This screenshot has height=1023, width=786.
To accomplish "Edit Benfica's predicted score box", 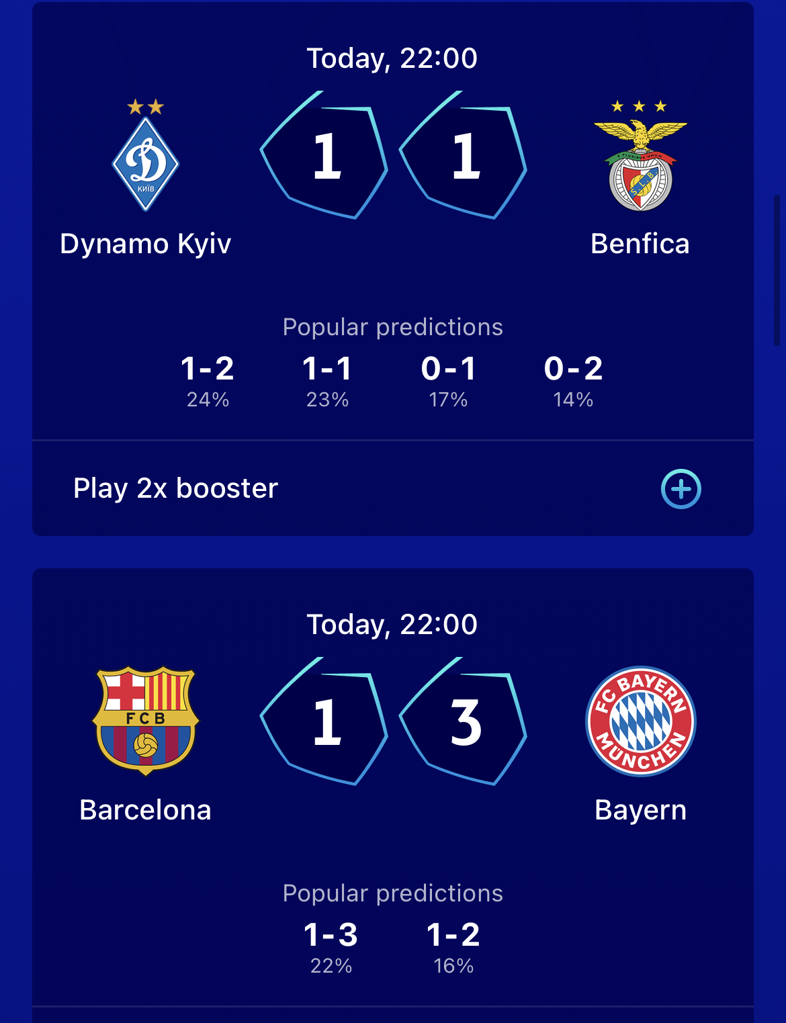I will point(464,156).
